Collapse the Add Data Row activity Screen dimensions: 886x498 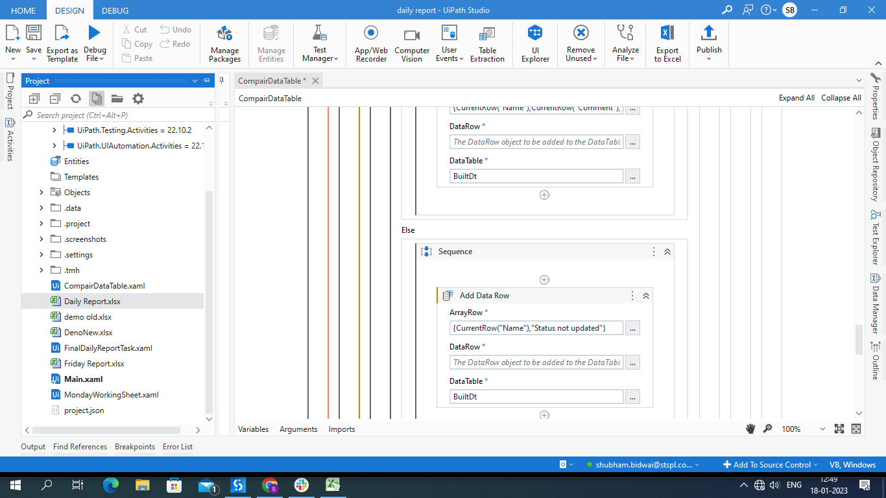[x=646, y=296]
